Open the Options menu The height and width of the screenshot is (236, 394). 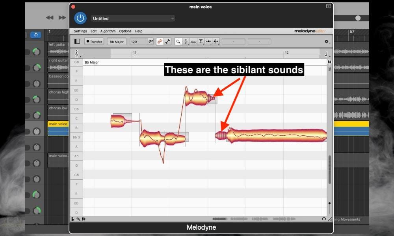125,31
